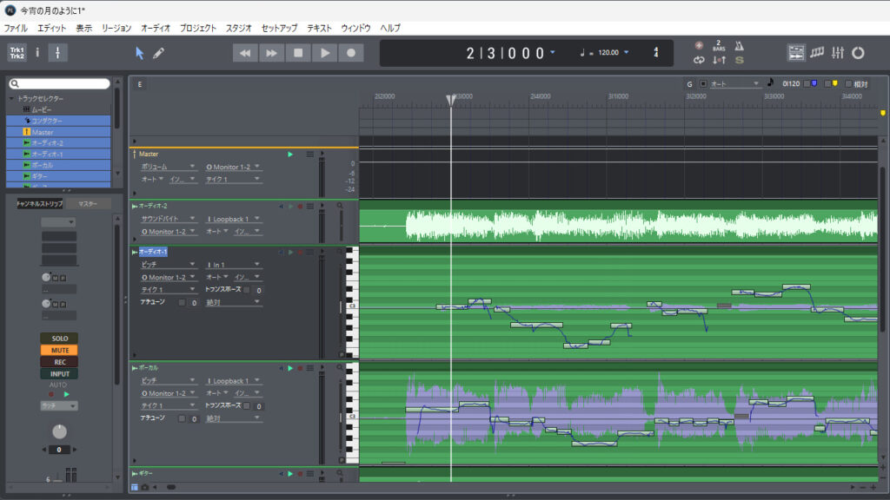
Task: Click the metronome icon
Action: pos(740,45)
